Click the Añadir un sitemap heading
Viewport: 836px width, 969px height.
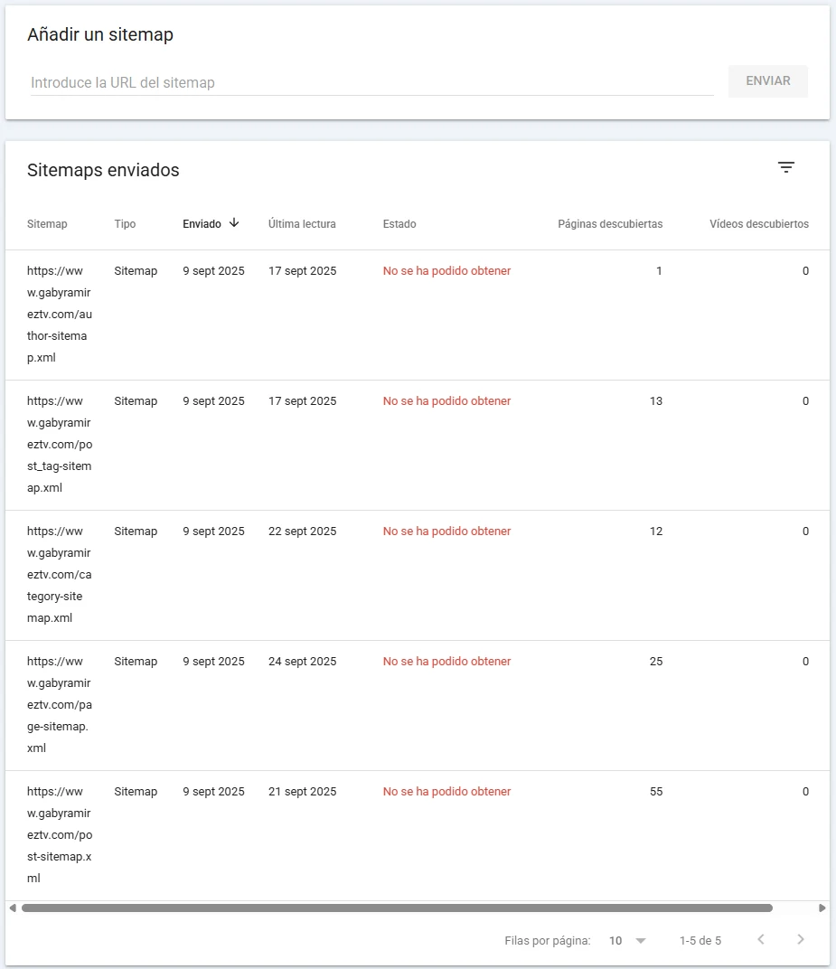pyautogui.click(x=100, y=34)
